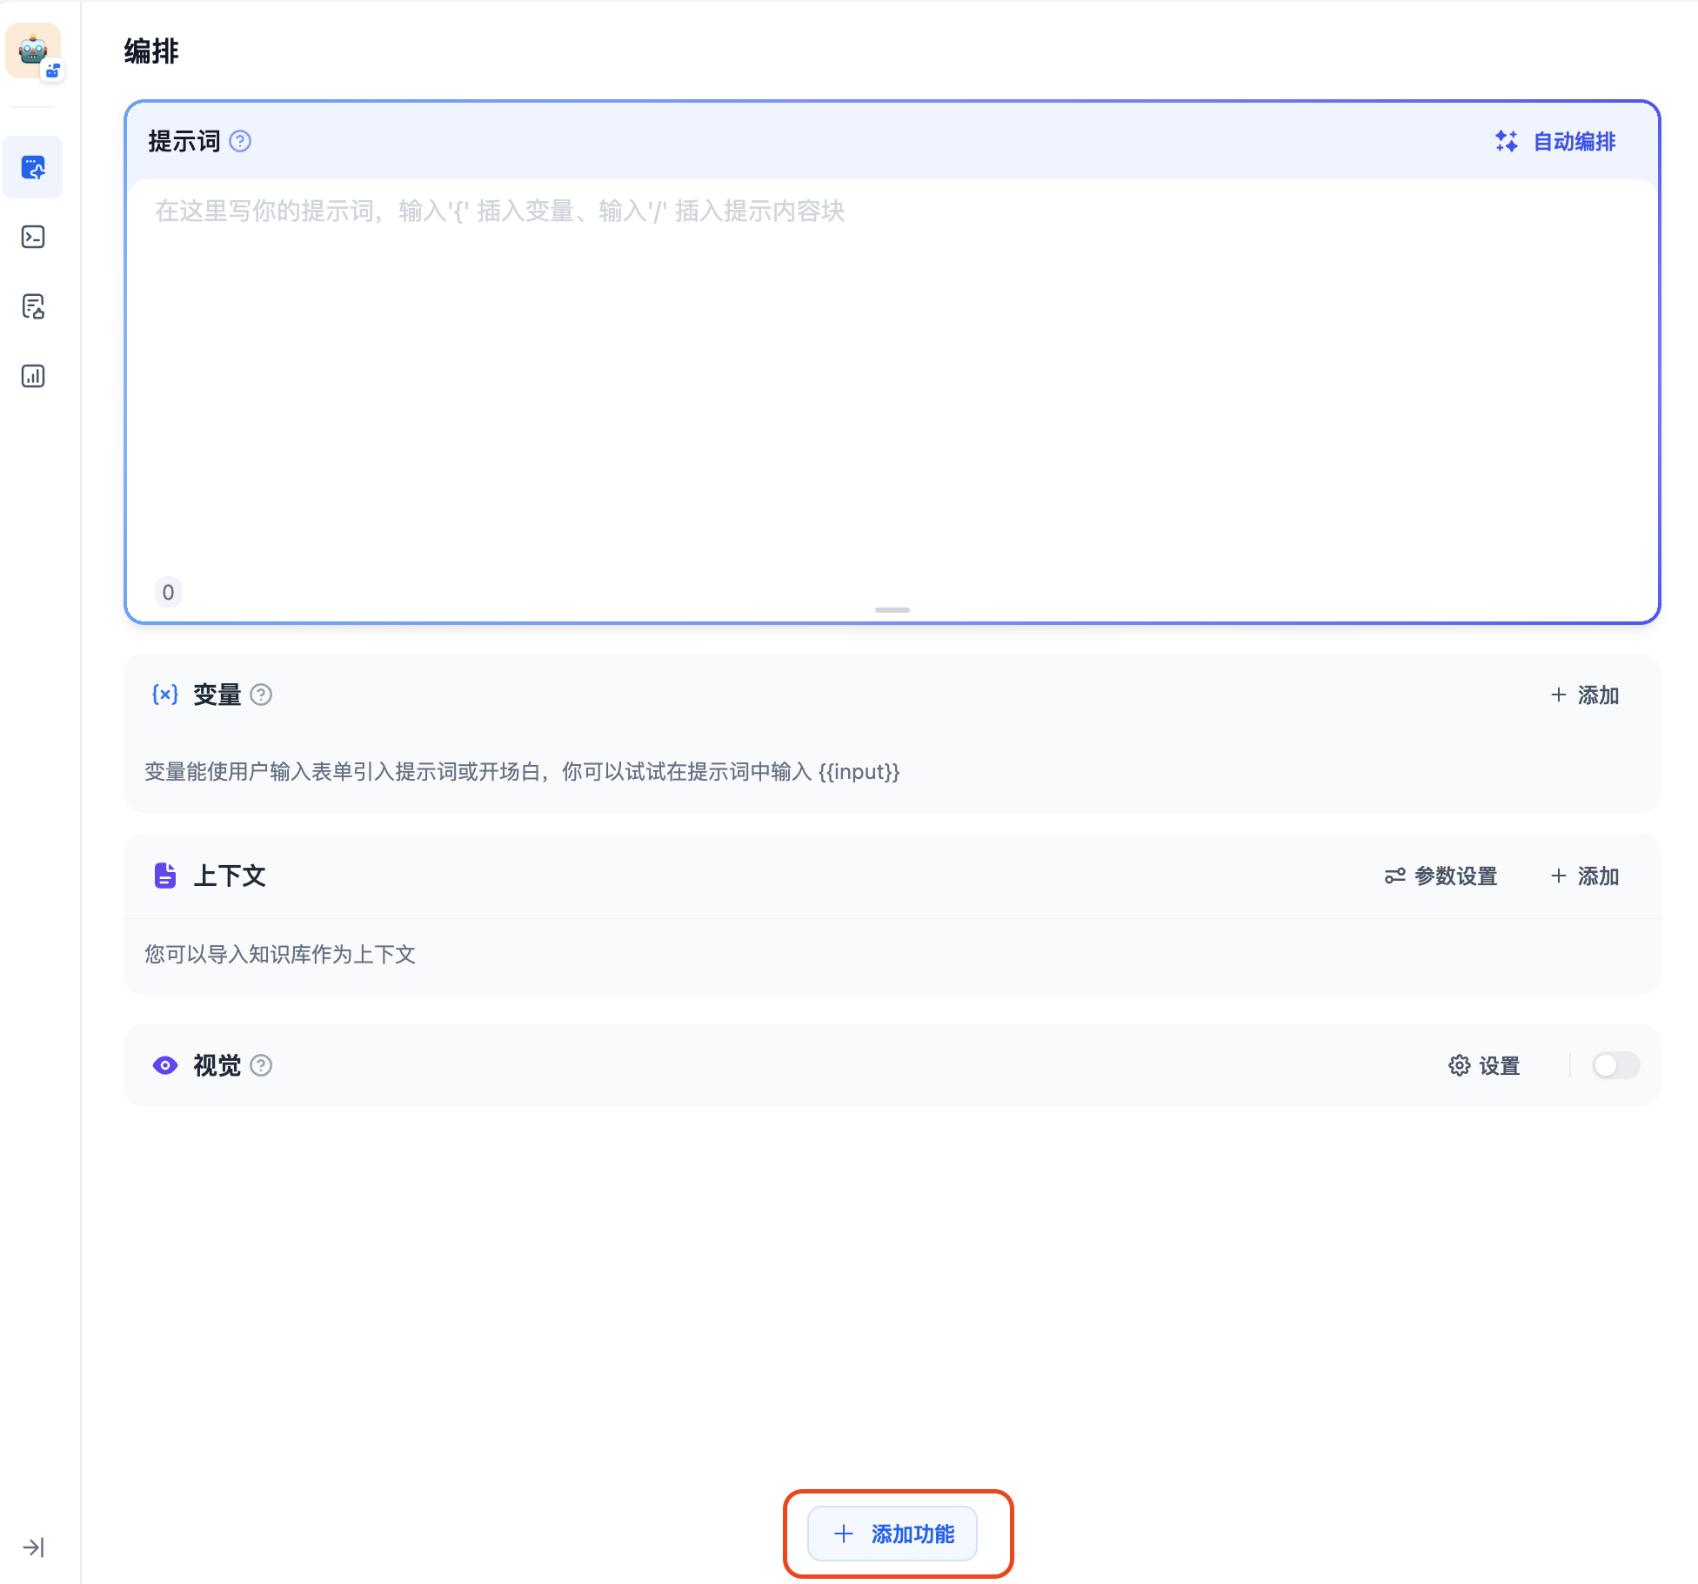Open the Orchestrate (编排) sidebar icon

click(x=33, y=167)
